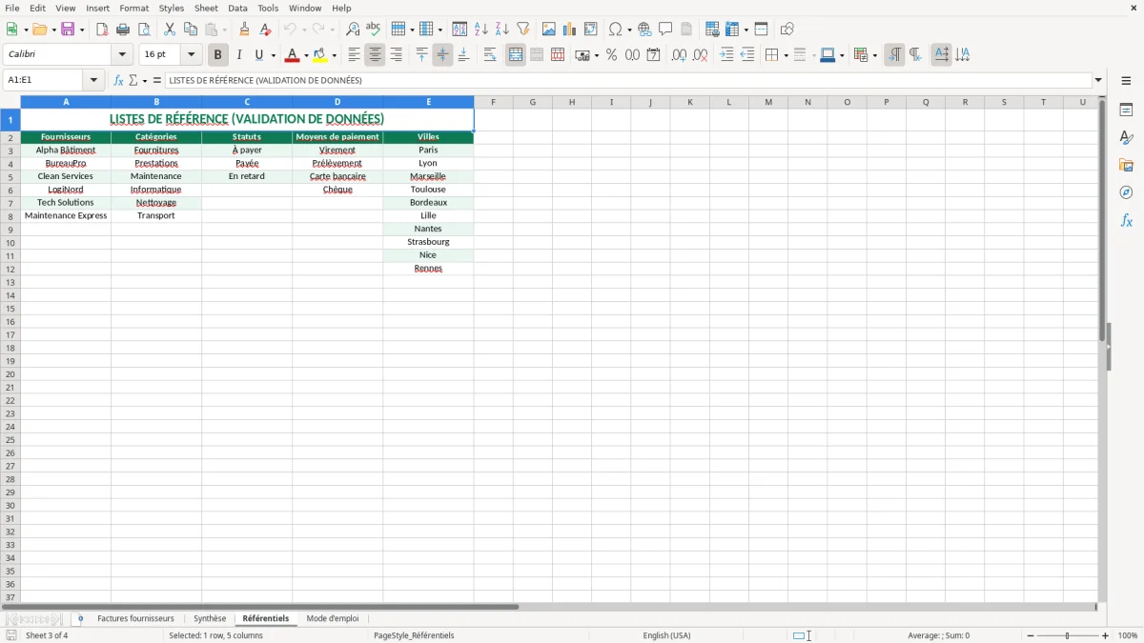The width and height of the screenshot is (1144, 643).
Task: Apply the red font color
Action: tap(292, 55)
